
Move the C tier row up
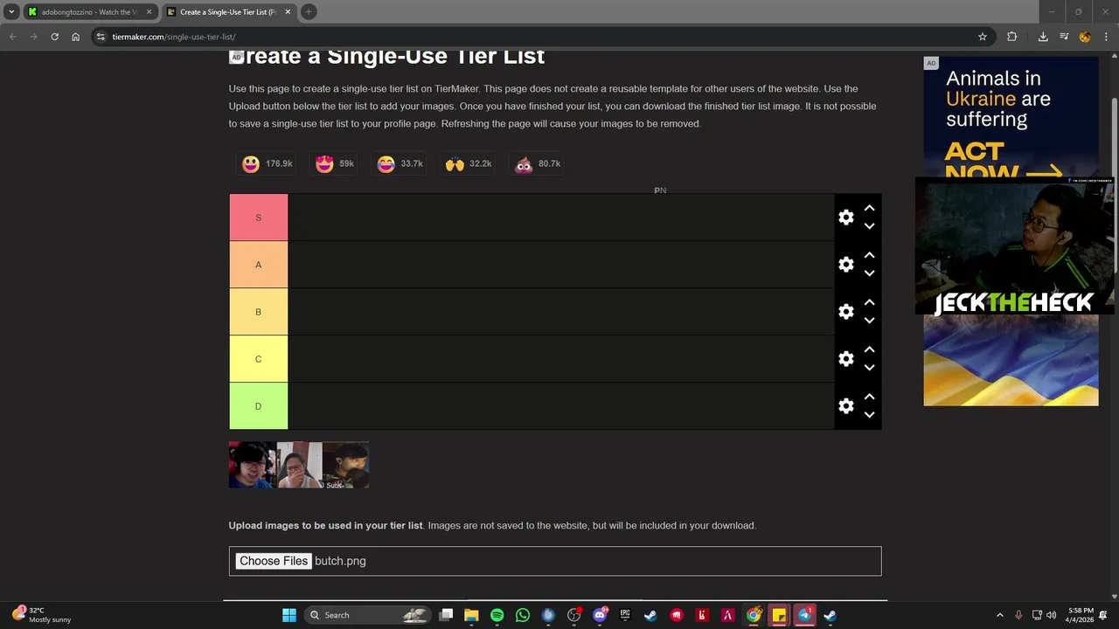[869, 350]
